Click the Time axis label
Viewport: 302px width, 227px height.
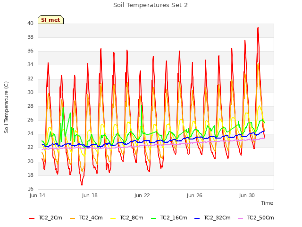point(267,203)
